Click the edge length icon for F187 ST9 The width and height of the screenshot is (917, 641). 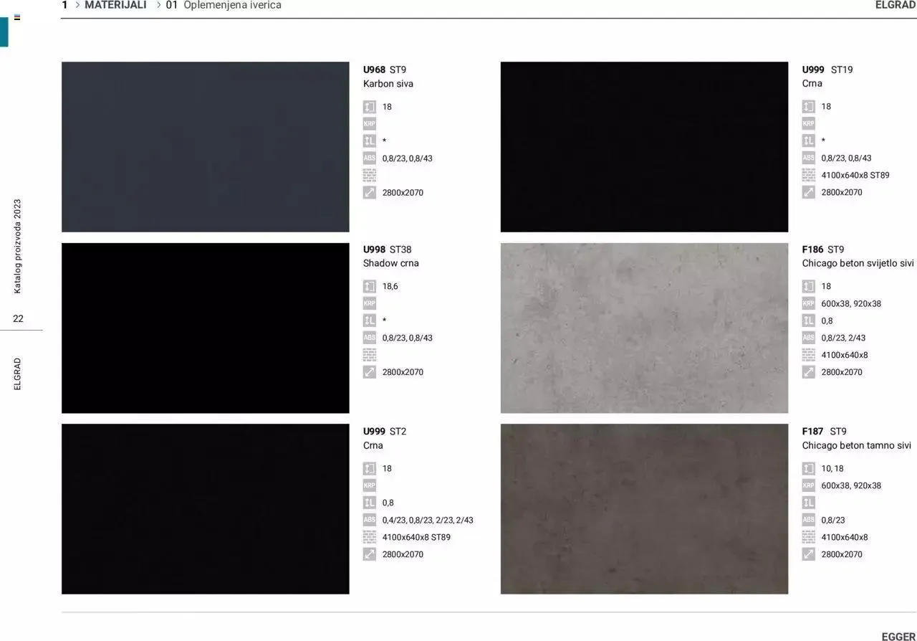coord(808,503)
